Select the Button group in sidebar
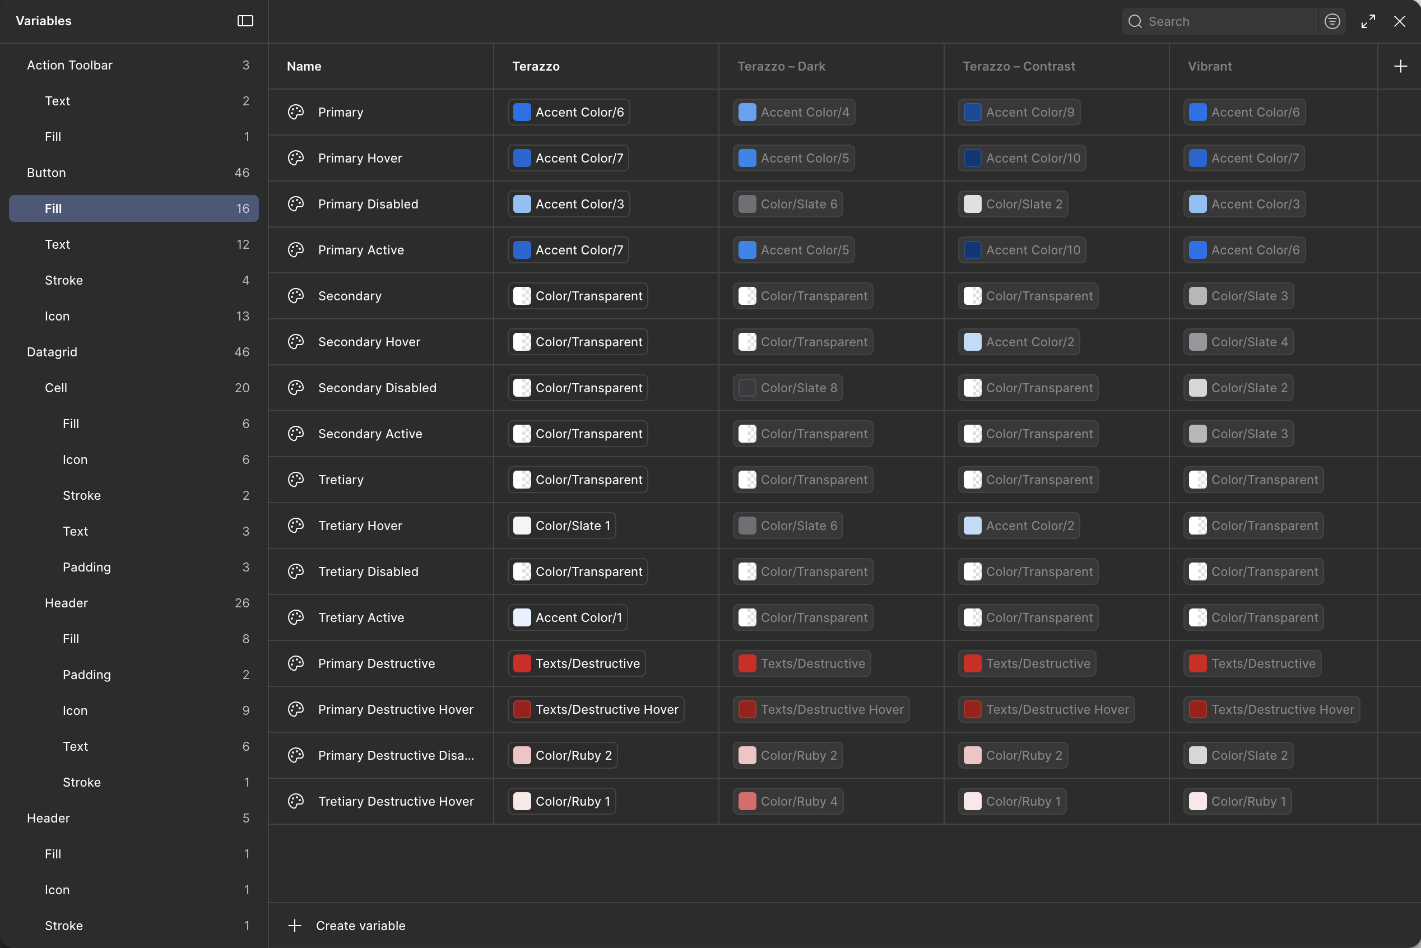This screenshot has height=948, width=1421. (133, 173)
